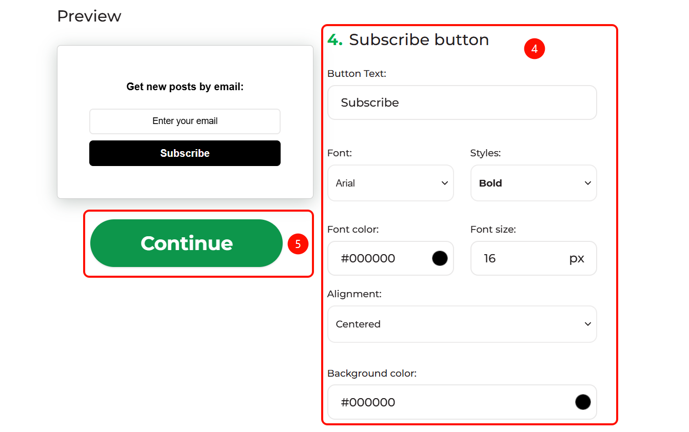This screenshot has width=689, height=432.
Task: Open the Background color black swatch picker
Action: 583,402
